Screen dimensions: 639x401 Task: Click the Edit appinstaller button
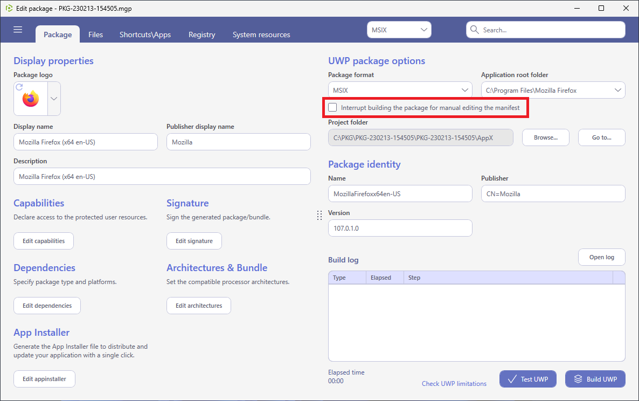coord(44,379)
